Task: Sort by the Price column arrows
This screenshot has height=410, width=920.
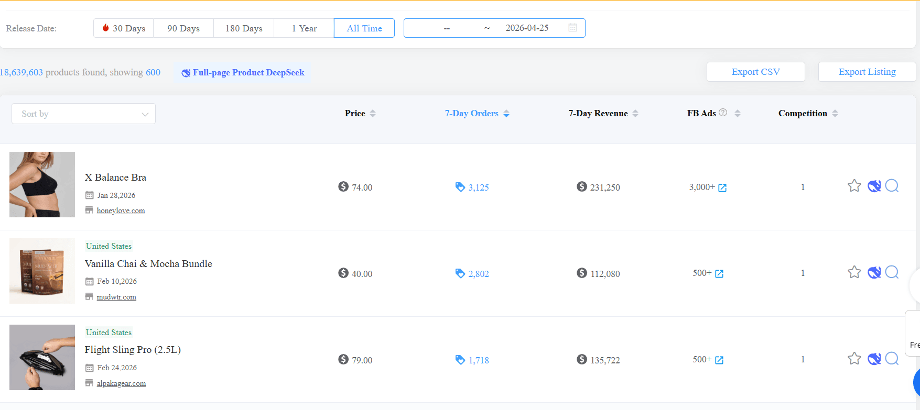Action: 373,113
